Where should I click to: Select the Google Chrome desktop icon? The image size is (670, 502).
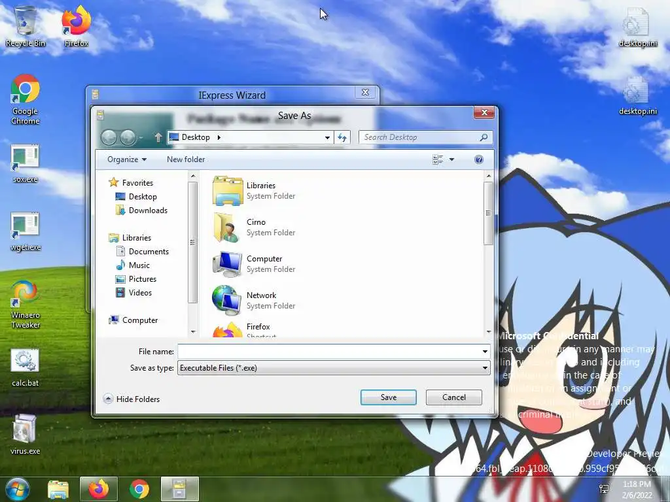(26, 99)
